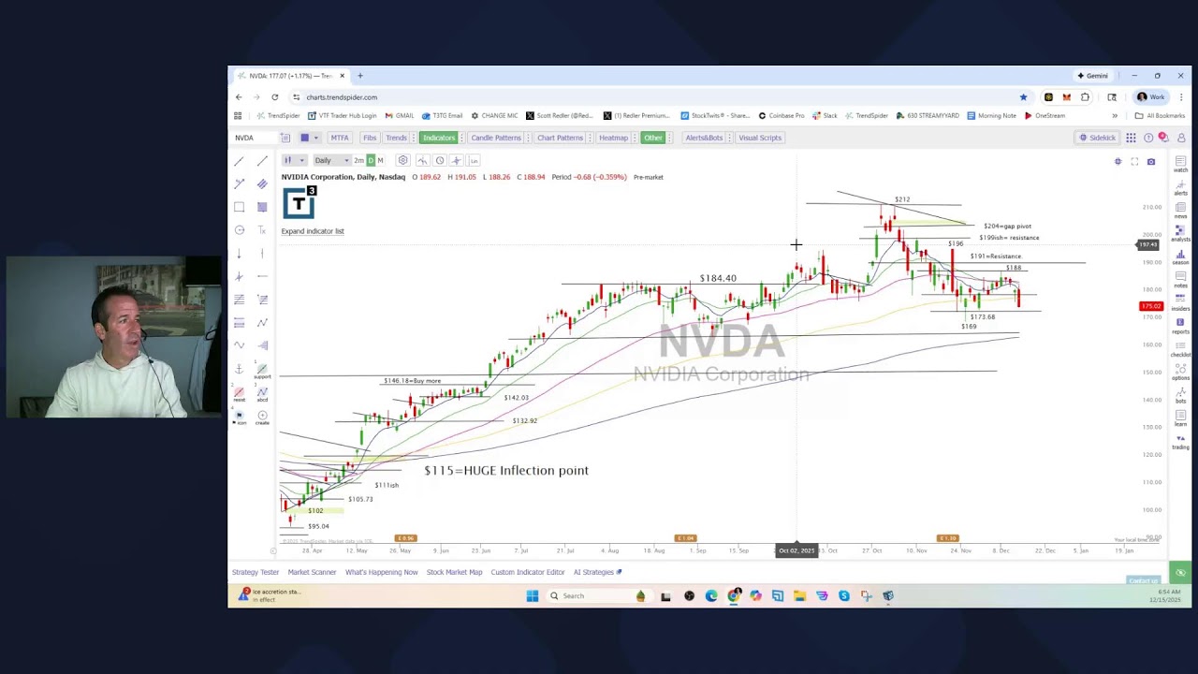
Task: Open Windows Start menu on taskbar
Action: click(533, 595)
